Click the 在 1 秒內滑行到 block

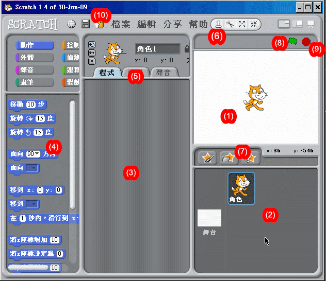(44, 218)
